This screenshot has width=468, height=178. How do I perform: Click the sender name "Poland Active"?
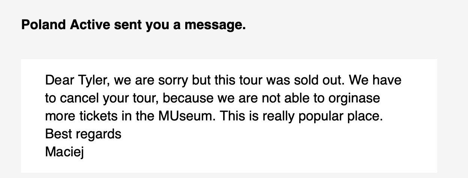point(66,25)
